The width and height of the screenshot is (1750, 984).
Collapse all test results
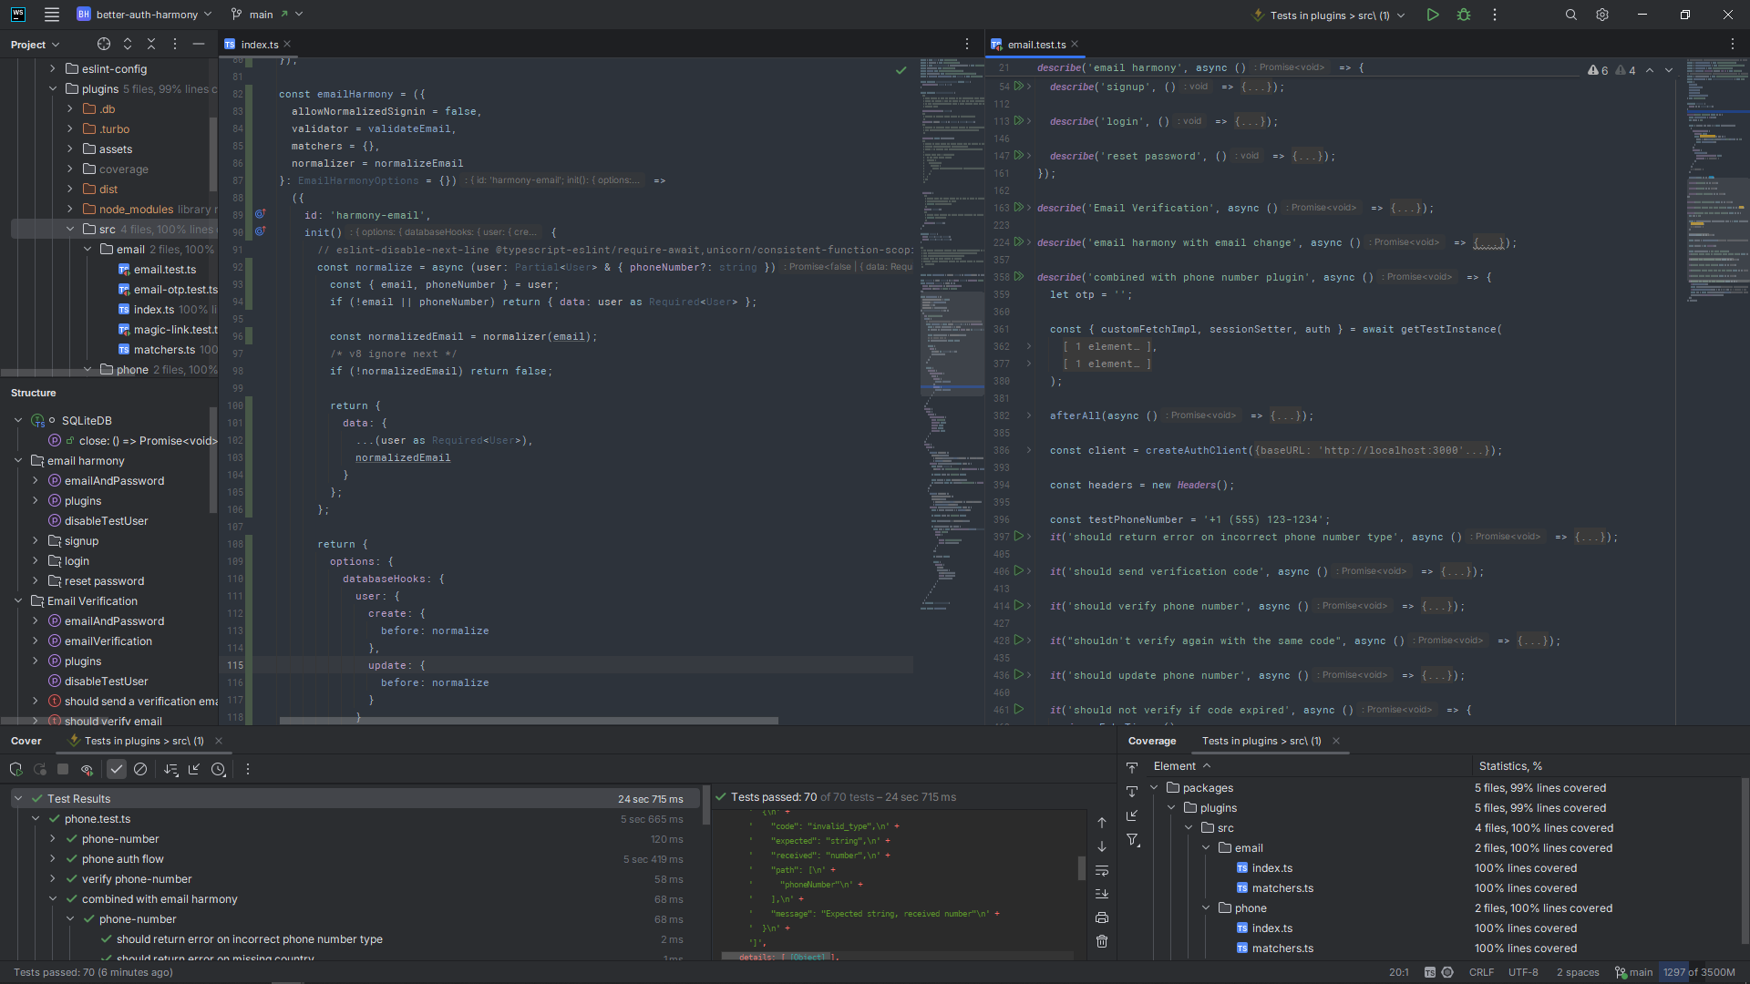pos(194,769)
